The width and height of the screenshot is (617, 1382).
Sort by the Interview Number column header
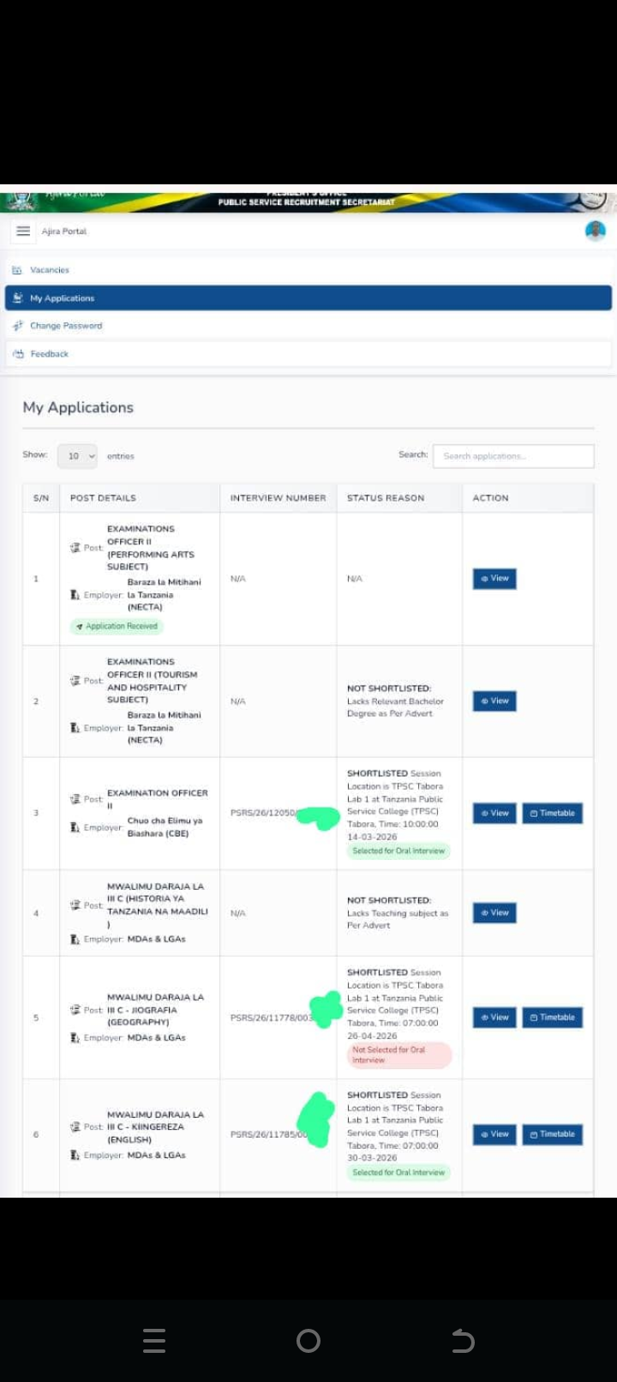tap(279, 498)
